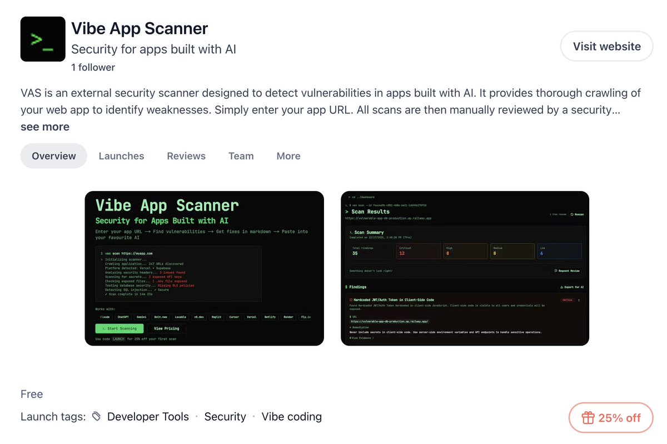Switch to the Launches tab
667x444 pixels.
click(121, 156)
